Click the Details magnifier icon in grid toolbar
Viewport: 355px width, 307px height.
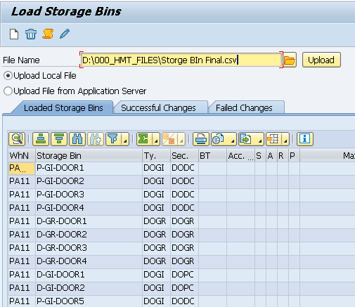pos(17,139)
